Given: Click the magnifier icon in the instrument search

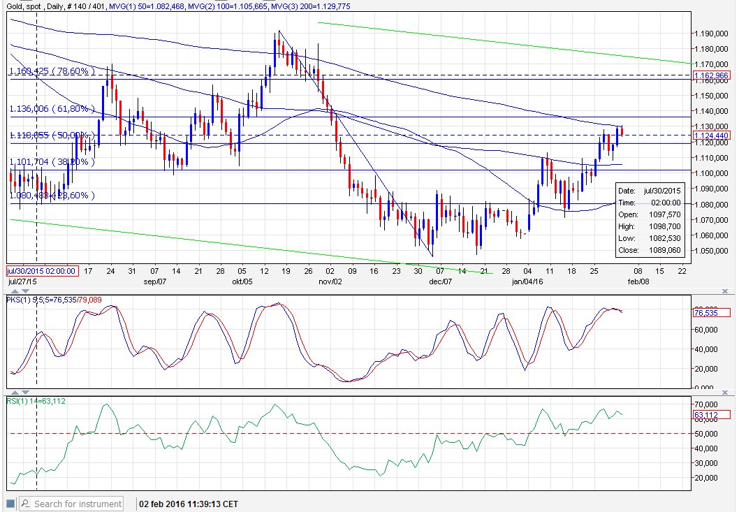Looking at the screenshot, I should (25, 504).
